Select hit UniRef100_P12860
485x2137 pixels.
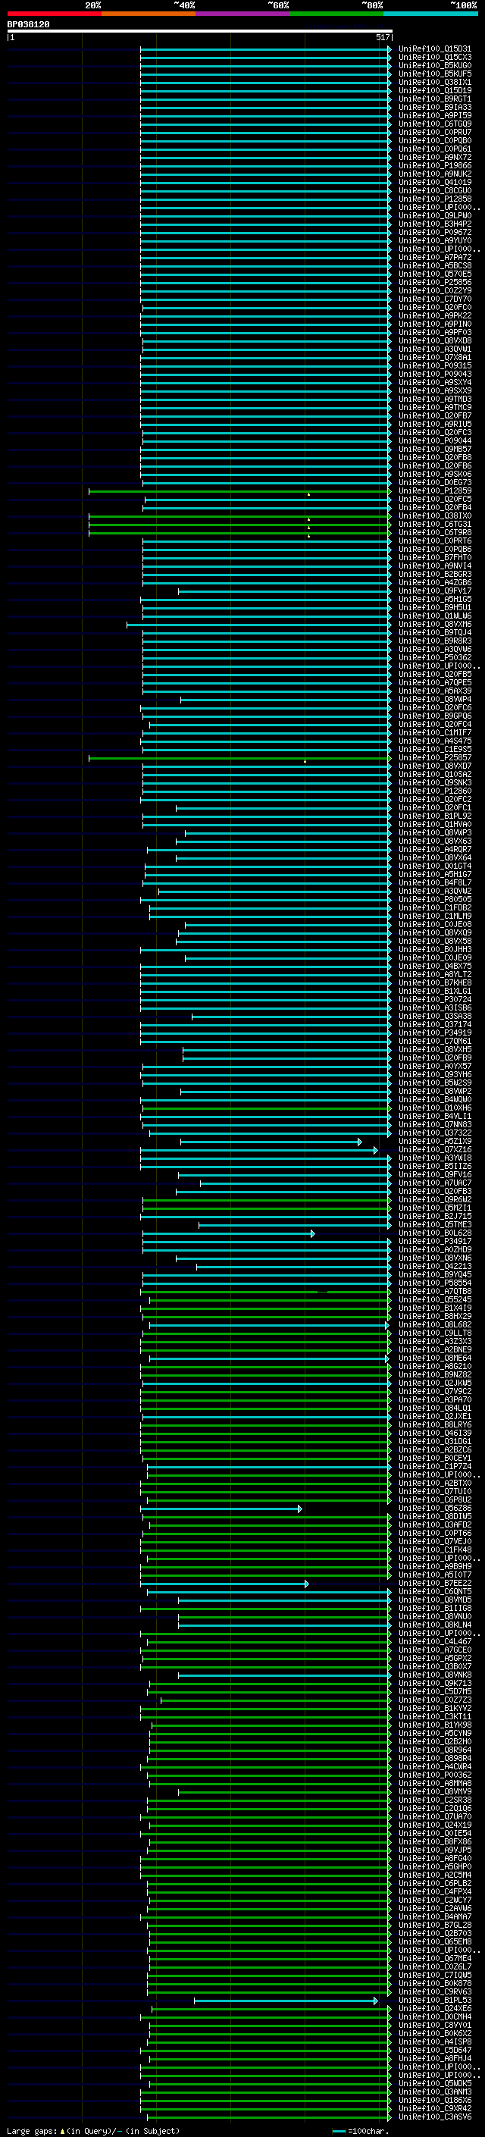point(435,791)
